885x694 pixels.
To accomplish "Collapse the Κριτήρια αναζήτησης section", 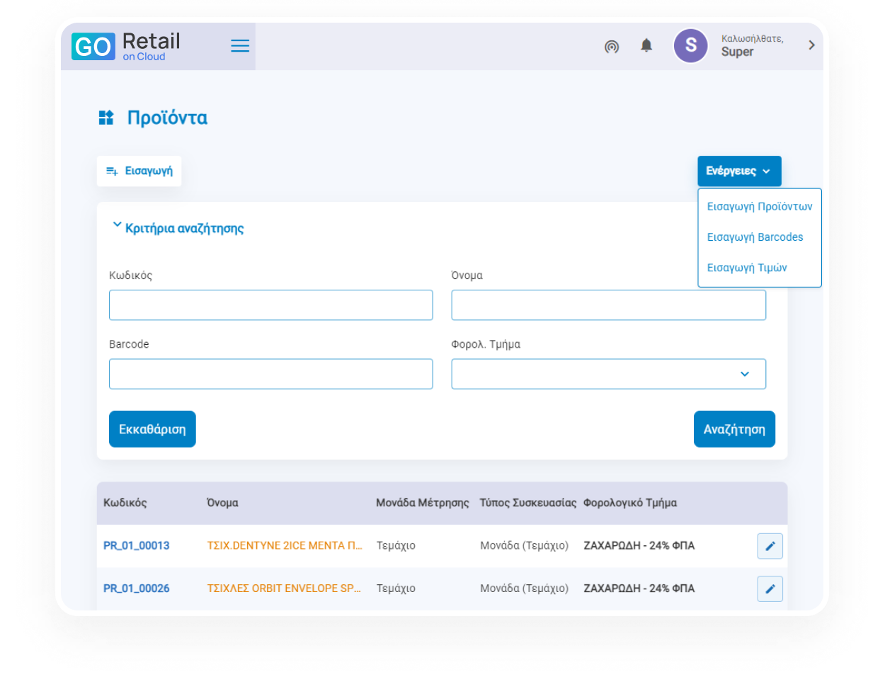I will coord(178,228).
